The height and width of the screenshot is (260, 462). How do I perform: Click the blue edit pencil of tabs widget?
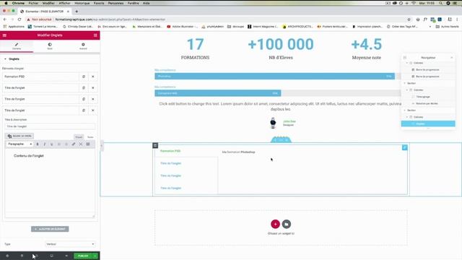pyautogui.click(x=404, y=147)
